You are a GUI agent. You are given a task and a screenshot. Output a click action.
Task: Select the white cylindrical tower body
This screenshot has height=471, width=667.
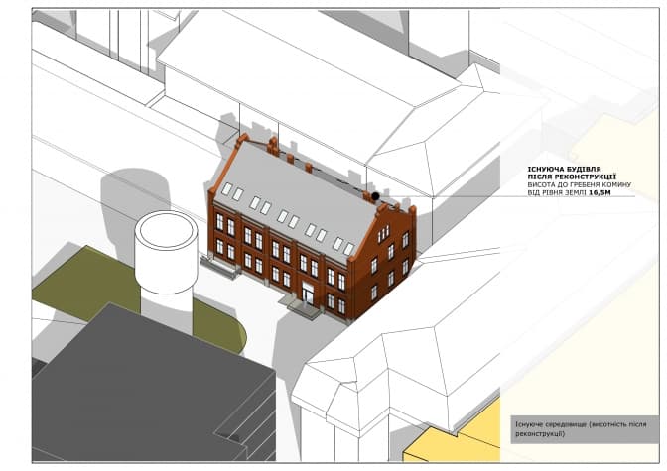coord(164,273)
